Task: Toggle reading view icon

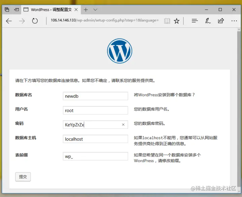Action: (x=167, y=21)
